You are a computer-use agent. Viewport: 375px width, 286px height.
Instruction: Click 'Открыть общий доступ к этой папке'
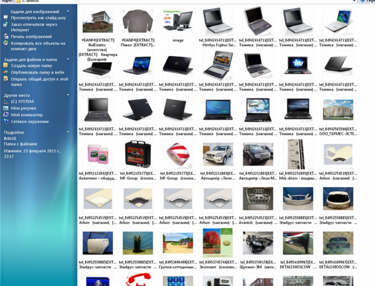(x=40, y=82)
